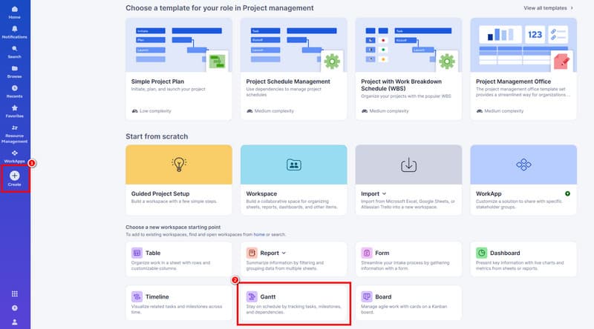Click the Gantt icon

[x=252, y=296]
